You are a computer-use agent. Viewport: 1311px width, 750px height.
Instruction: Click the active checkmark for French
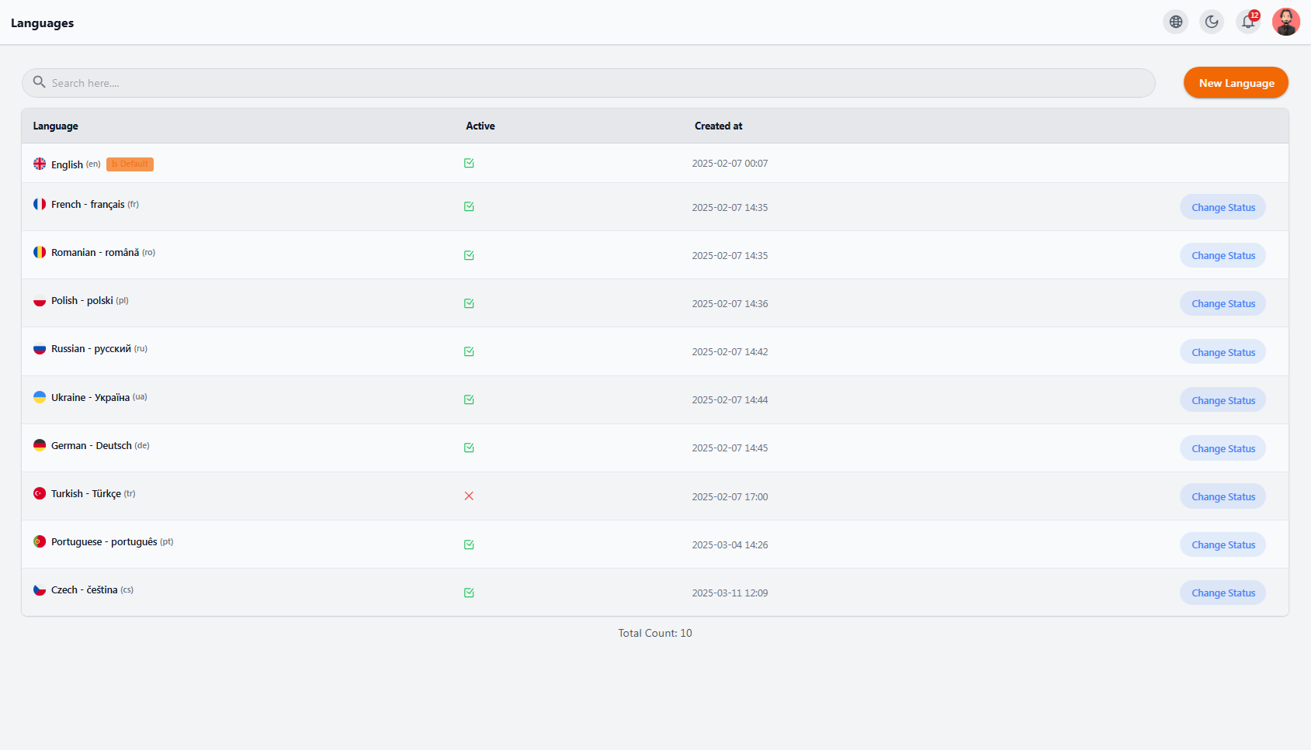(x=469, y=207)
